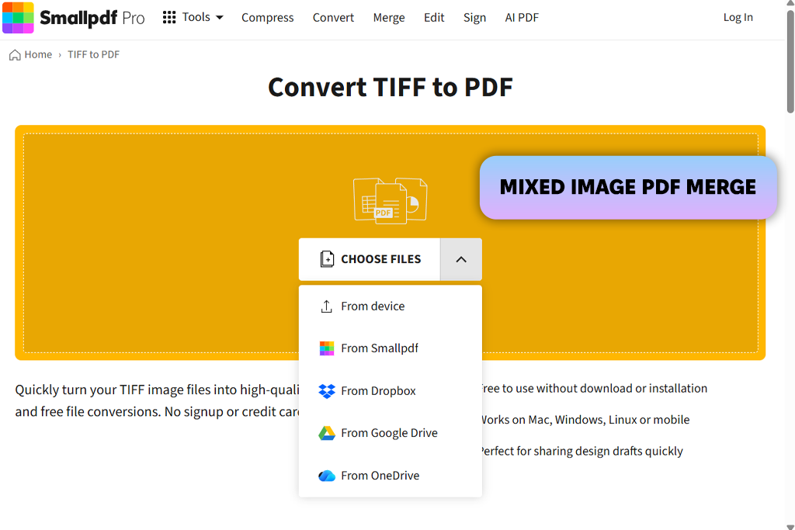Collapse the file source dropdown chevron
Image resolution: width=795 pixels, height=530 pixels.
pyautogui.click(x=461, y=259)
